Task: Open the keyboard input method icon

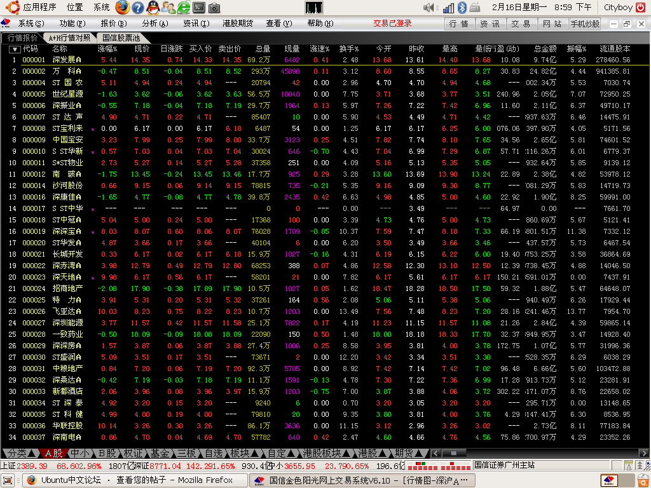Action: (x=475, y=8)
